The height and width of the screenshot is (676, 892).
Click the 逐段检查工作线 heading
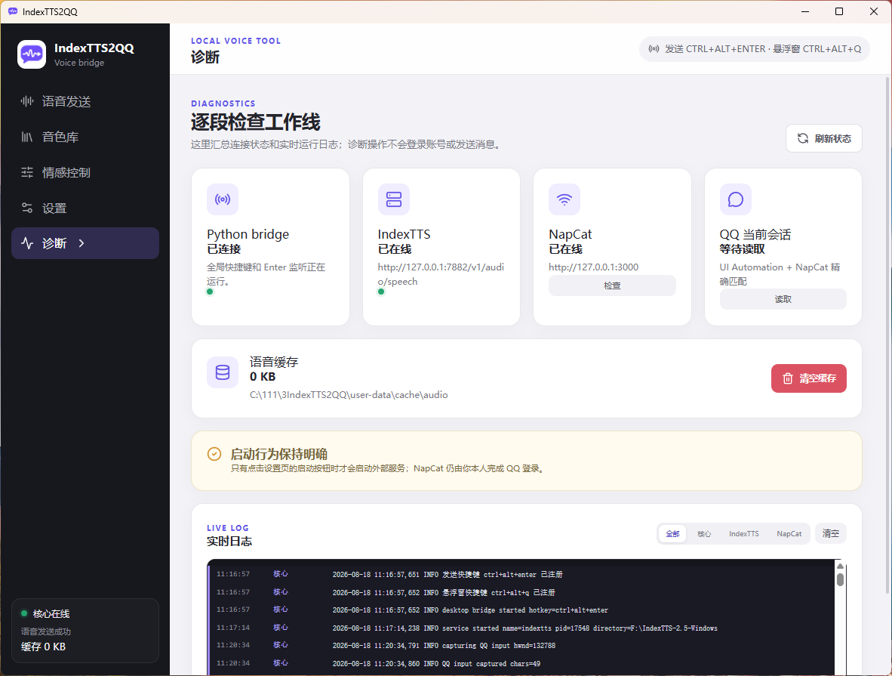[x=255, y=122]
